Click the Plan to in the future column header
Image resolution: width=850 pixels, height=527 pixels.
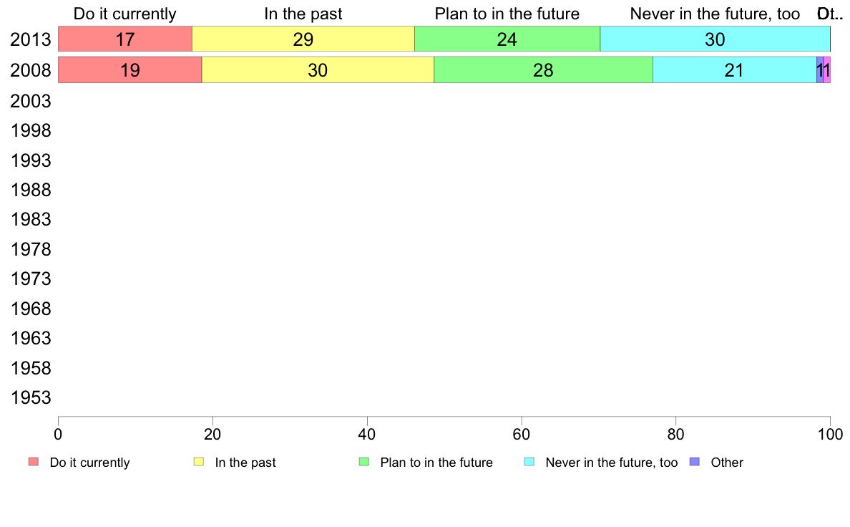point(507,14)
